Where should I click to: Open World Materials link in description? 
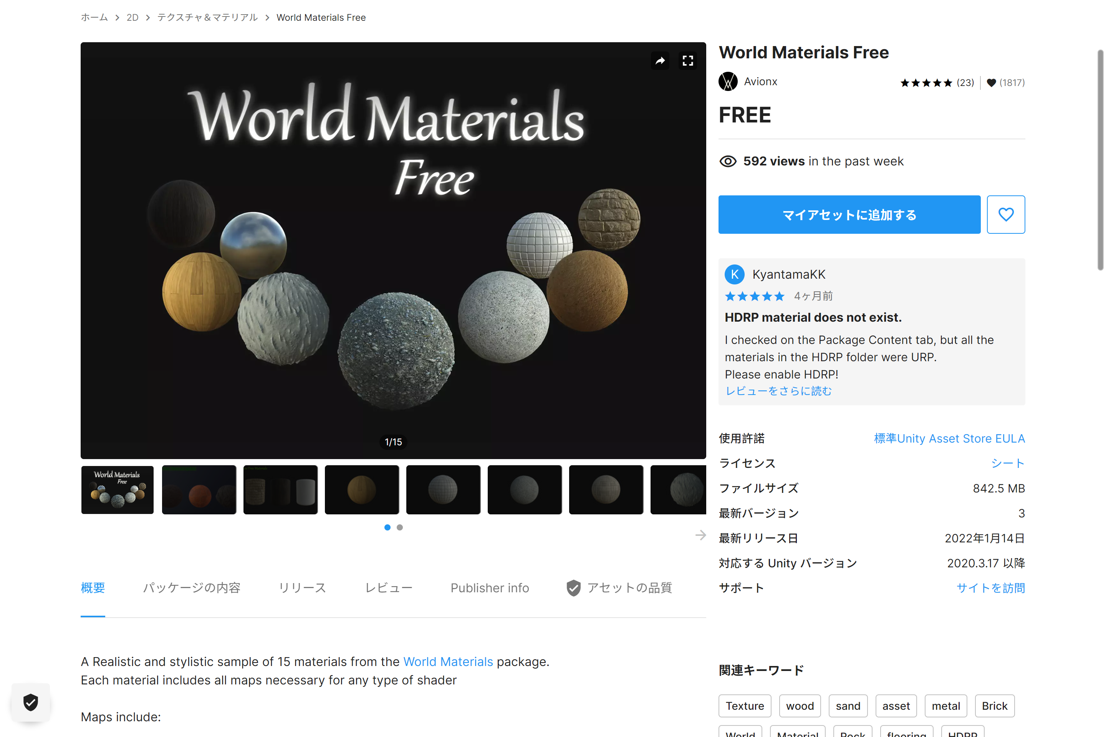pyautogui.click(x=449, y=662)
